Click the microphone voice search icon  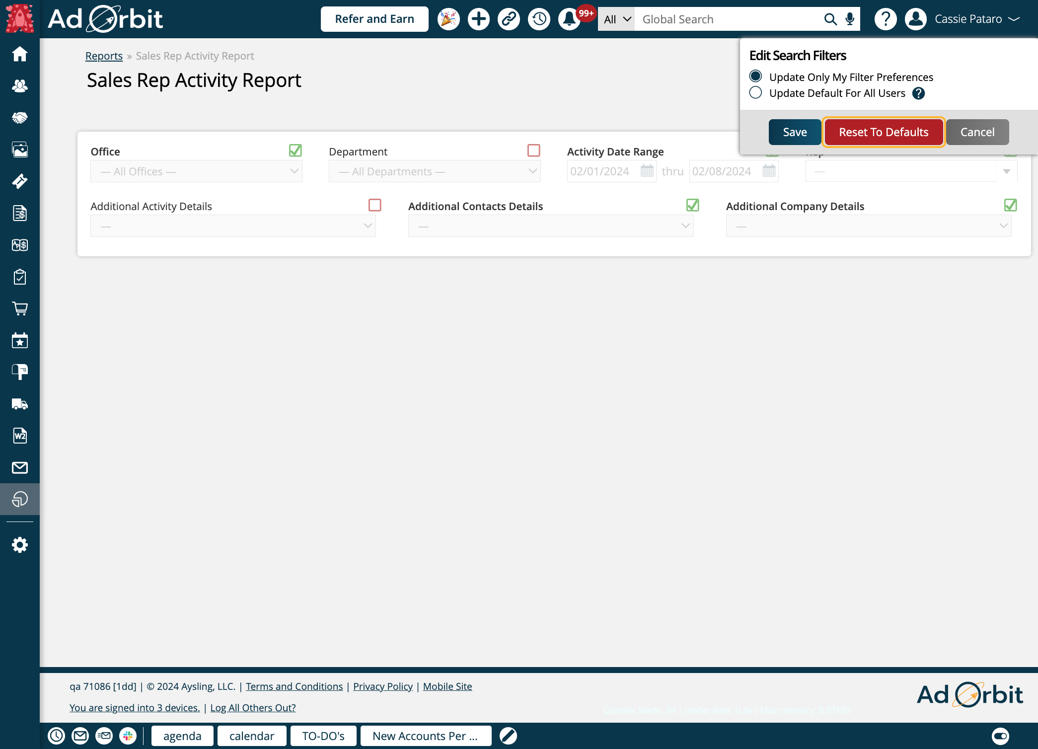click(x=850, y=19)
